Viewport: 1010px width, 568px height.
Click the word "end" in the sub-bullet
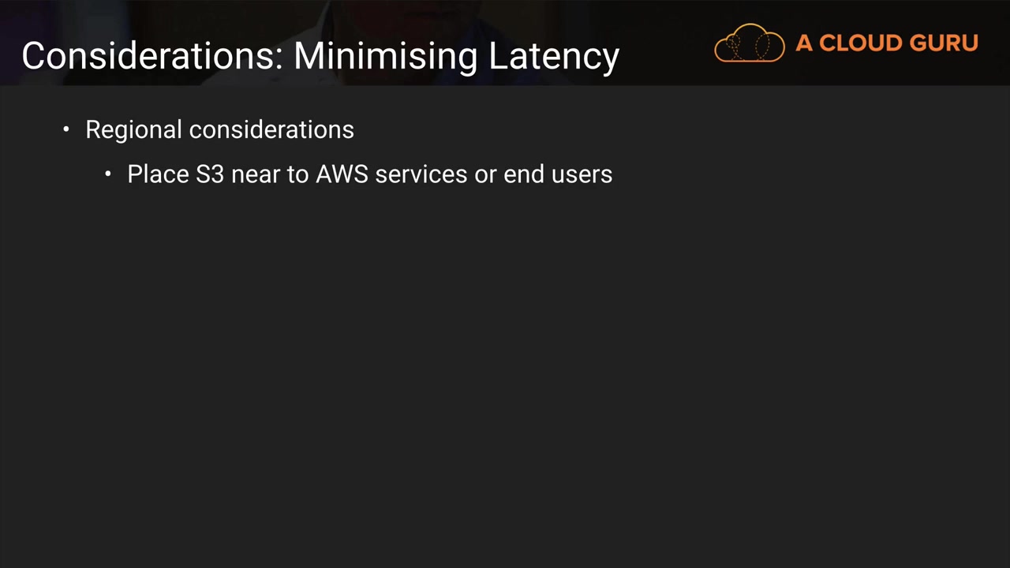[x=522, y=174]
